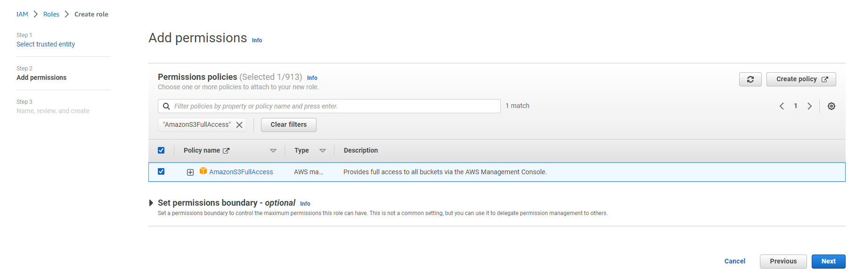
Task: Toggle the select-all policies header checkbox
Action: pyautogui.click(x=161, y=150)
